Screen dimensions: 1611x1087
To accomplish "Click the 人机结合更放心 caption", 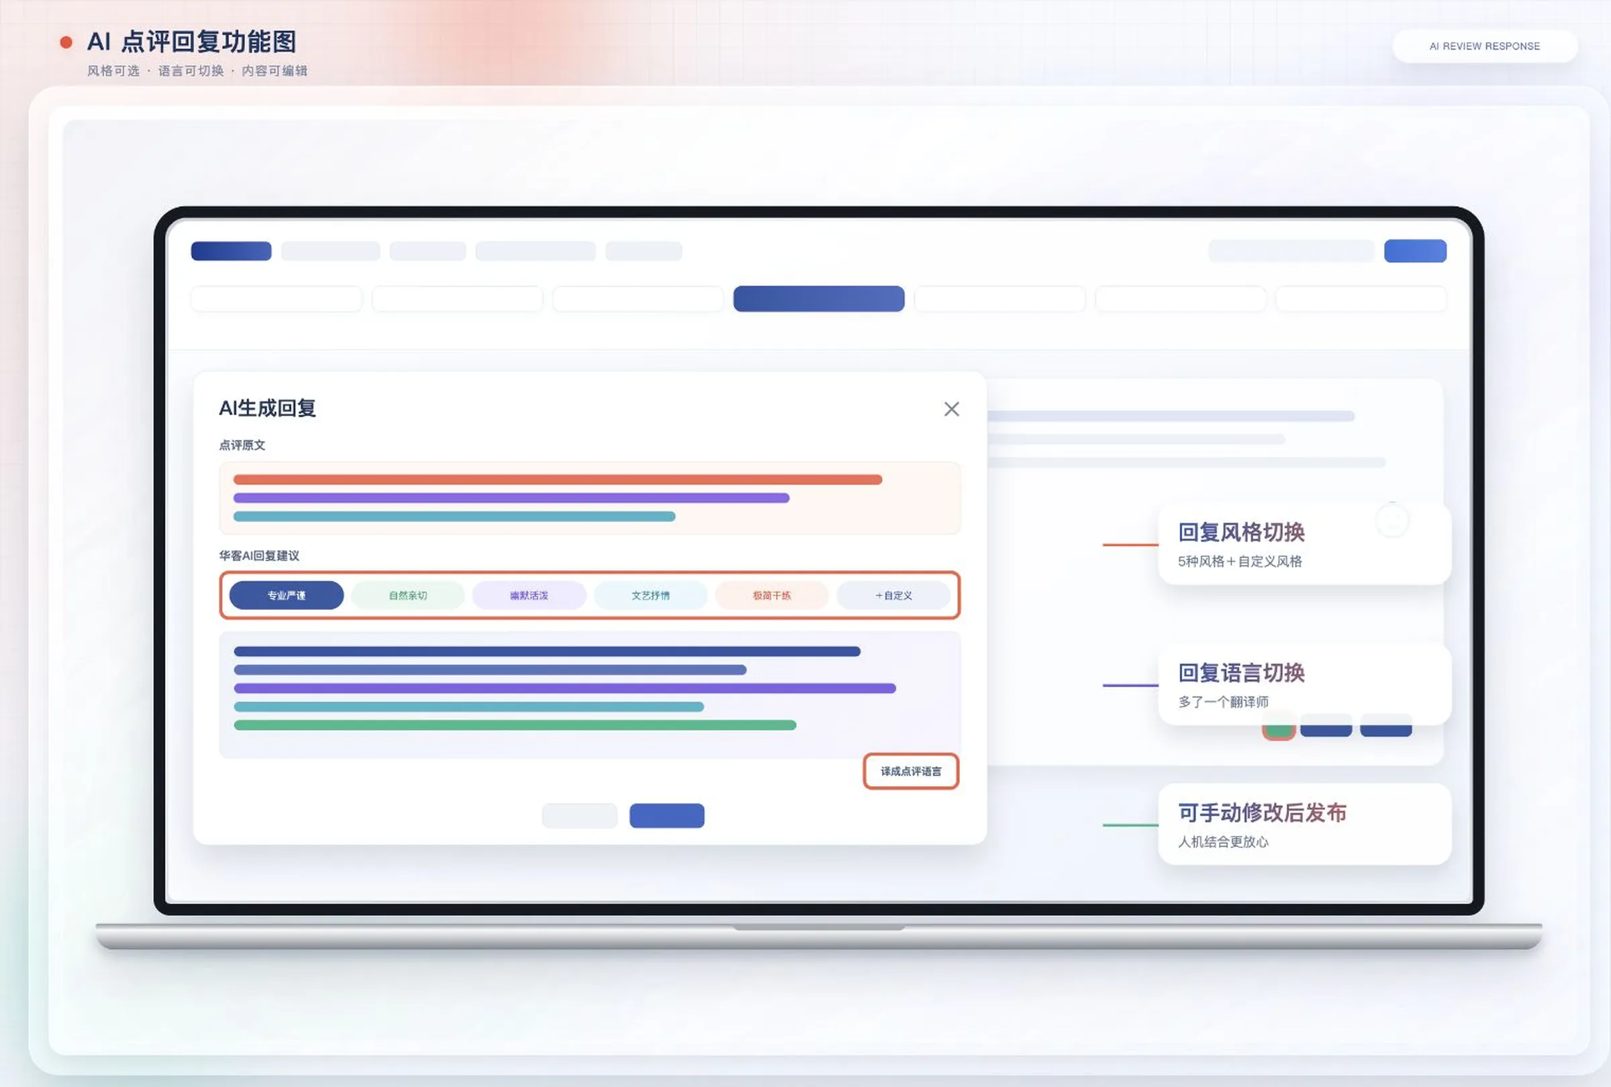I will point(1223,841).
